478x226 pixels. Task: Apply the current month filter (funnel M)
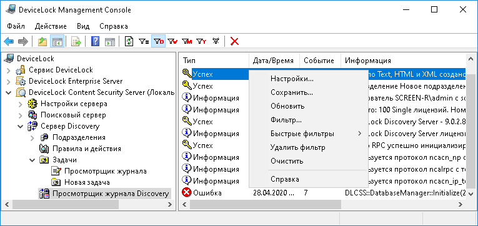pyautogui.click(x=187, y=41)
